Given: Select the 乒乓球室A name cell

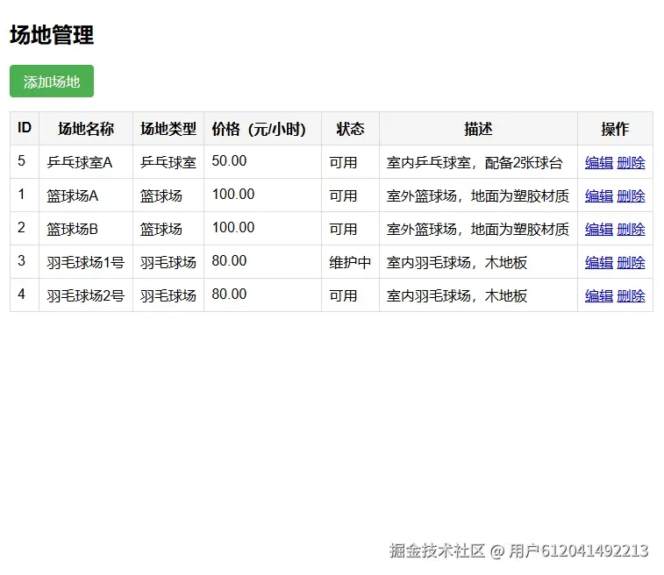Looking at the screenshot, I should (x=86, y=162).
